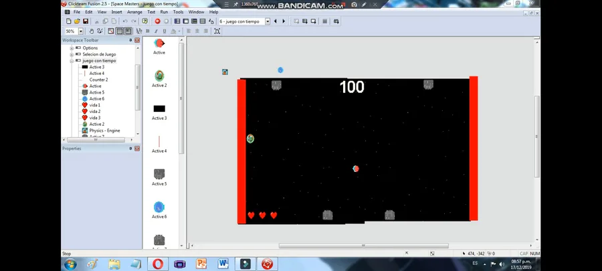Open Word from the taskbar
Screen dimensions: 602x271
coord(223,264)
